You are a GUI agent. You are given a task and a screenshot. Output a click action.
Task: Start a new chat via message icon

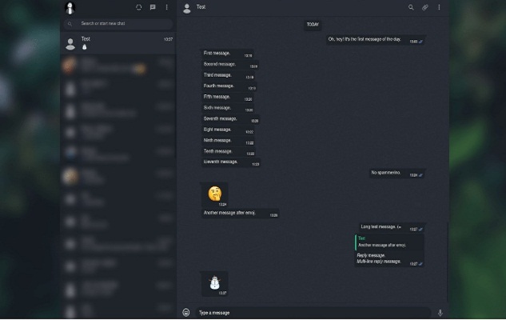pos(153,7)
